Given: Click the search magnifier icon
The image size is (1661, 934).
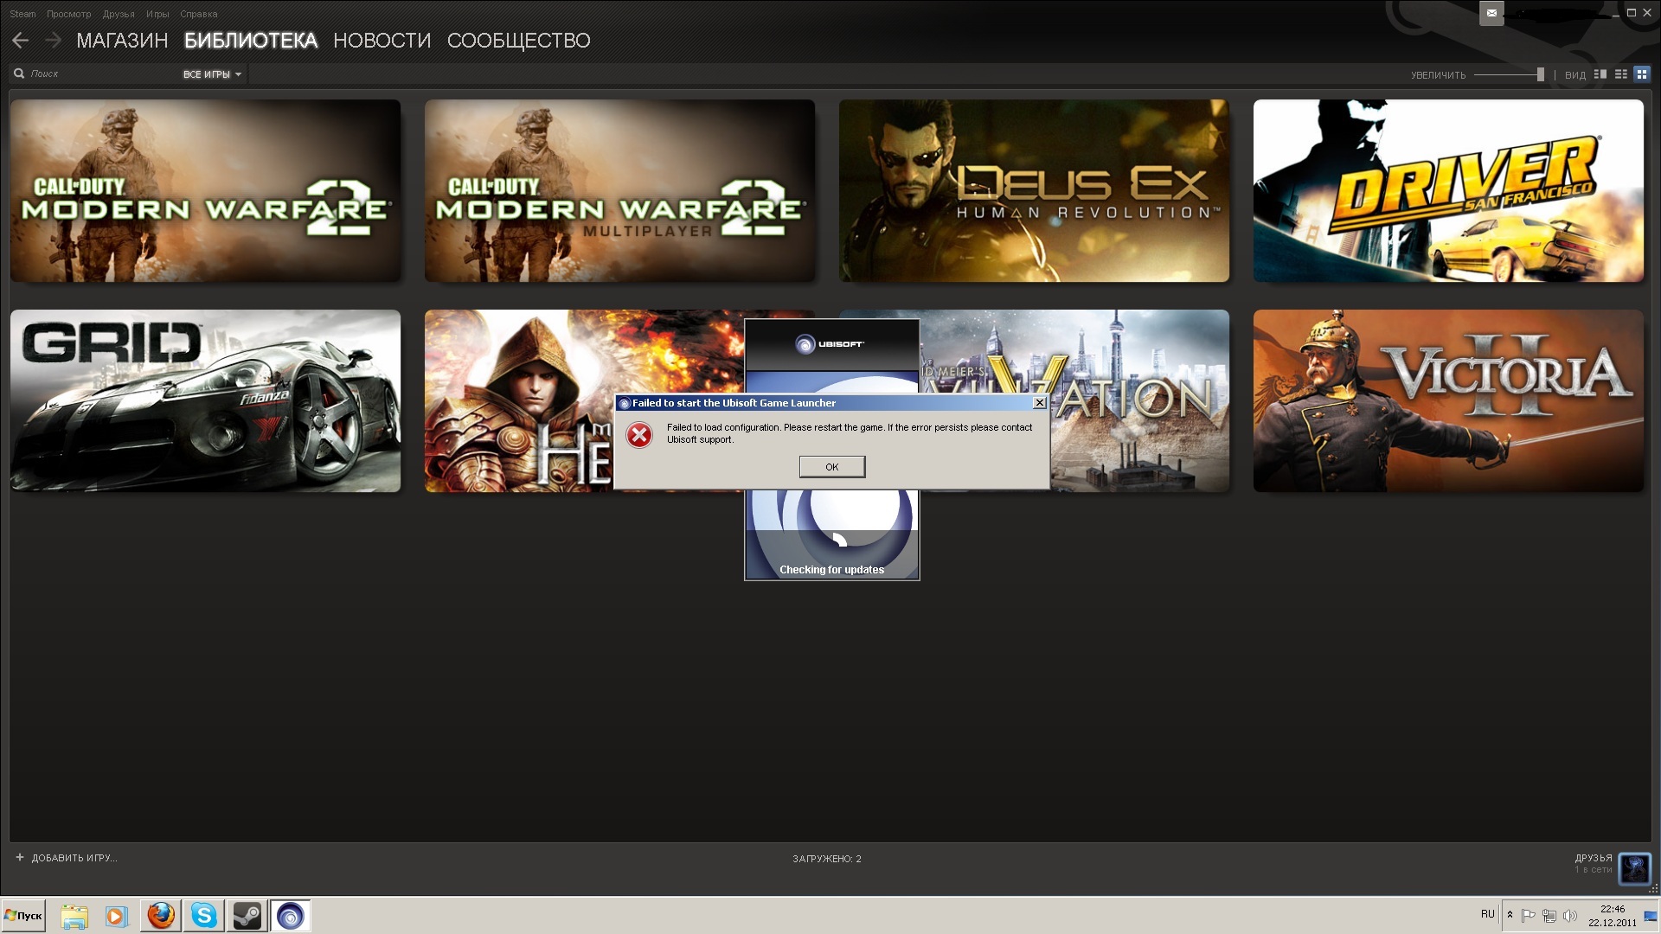Looking at the screenshot, I should 19,74.
